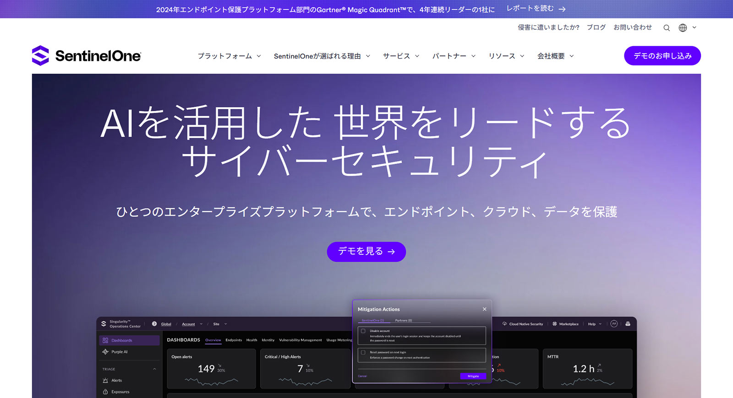Image resolution: width=733 pixels, height=398 pixels.
Task: Click the Global breadcrumb link
Action: pos(166,324)
